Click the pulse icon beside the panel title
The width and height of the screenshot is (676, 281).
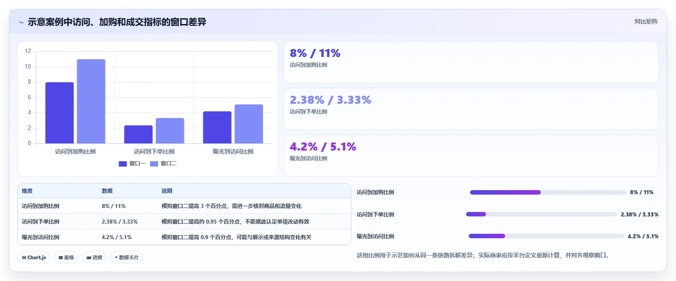[21, 22]
